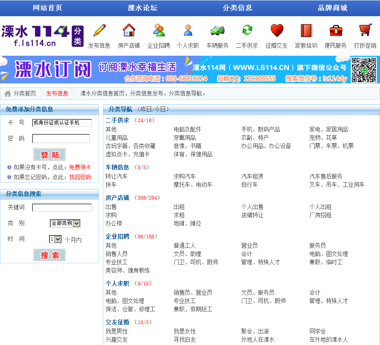The image size is (380, 345).
Task: Click 儿童用品 under 二手供求
Action: [116, 138]
